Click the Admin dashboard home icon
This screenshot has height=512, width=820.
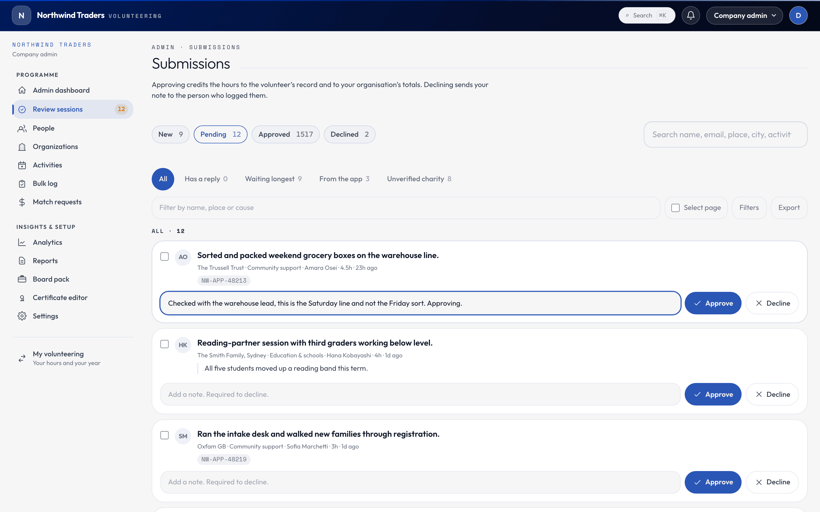pyautogui.click(x=22, y=90)
